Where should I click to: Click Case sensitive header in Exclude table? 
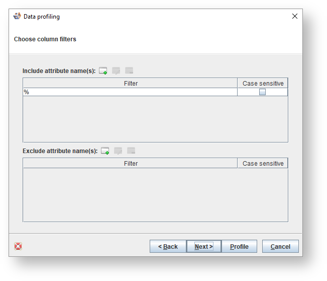click(263, 164)
